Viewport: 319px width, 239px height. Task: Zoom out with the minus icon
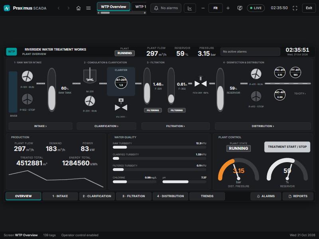click(203, 8)
